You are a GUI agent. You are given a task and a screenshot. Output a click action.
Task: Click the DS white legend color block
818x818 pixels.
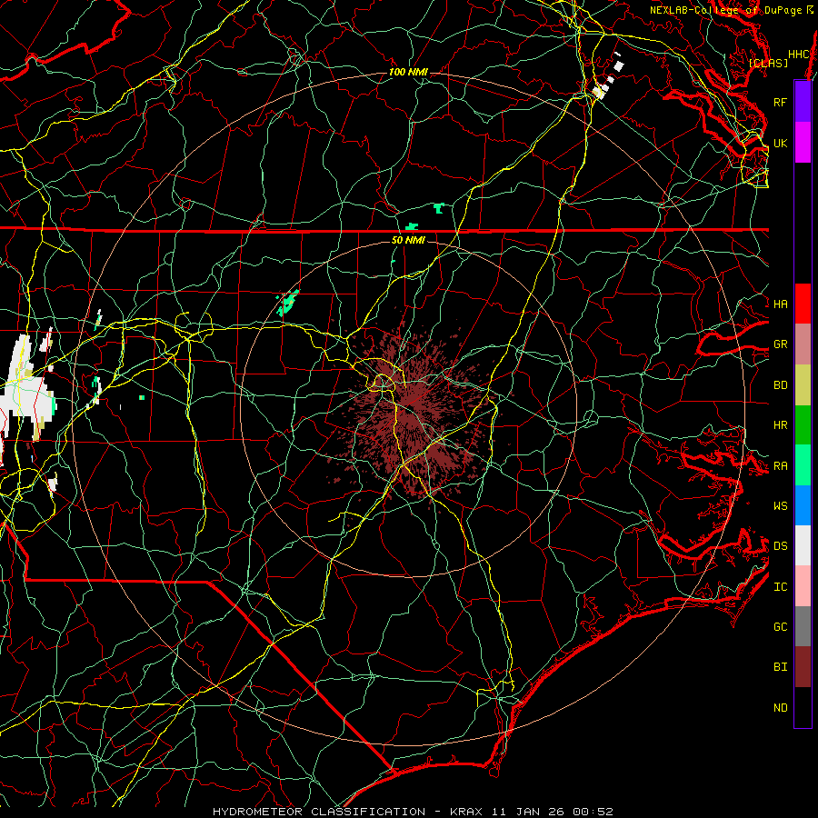coord(803,545)
